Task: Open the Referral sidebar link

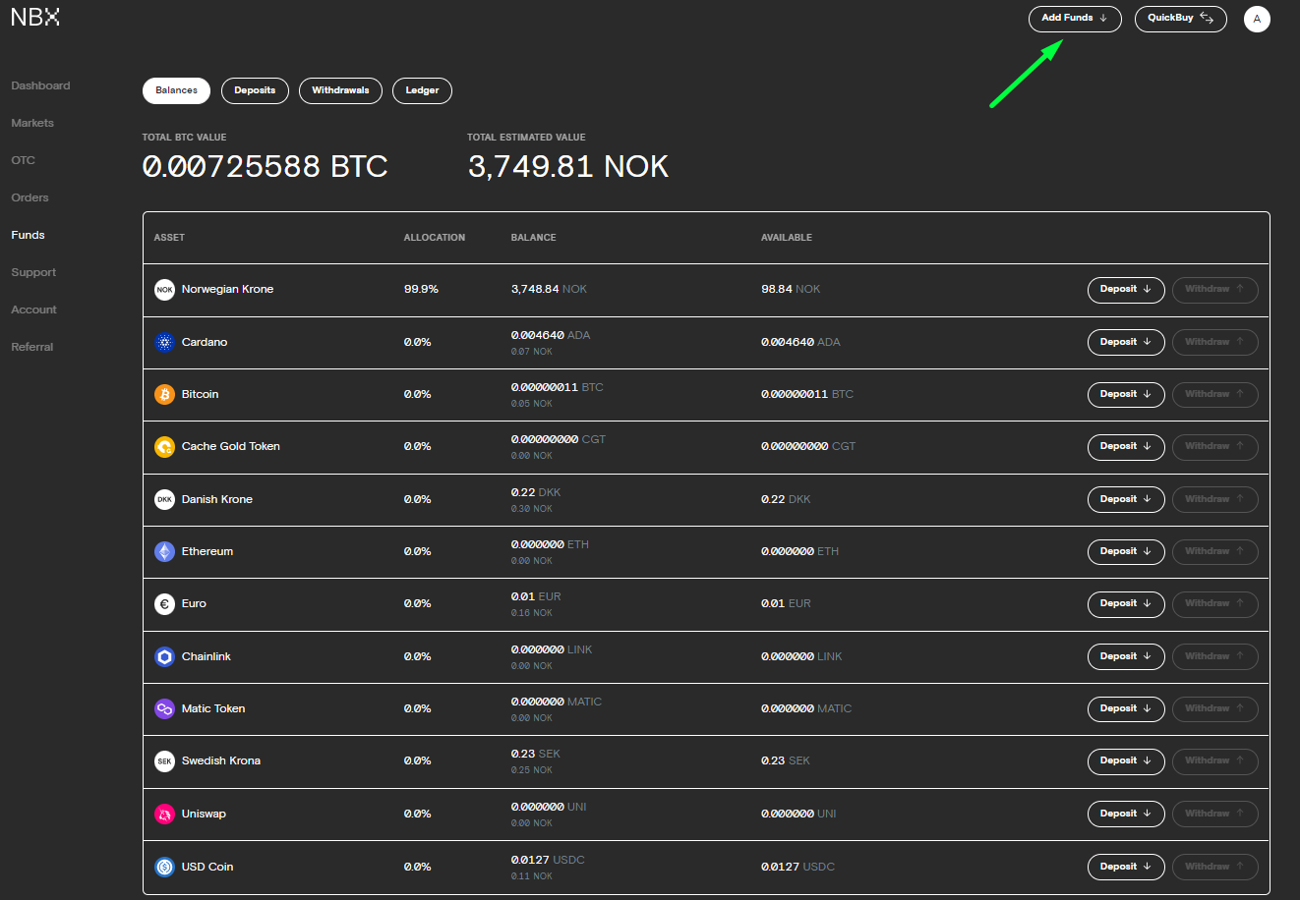Action: [32, 347]
